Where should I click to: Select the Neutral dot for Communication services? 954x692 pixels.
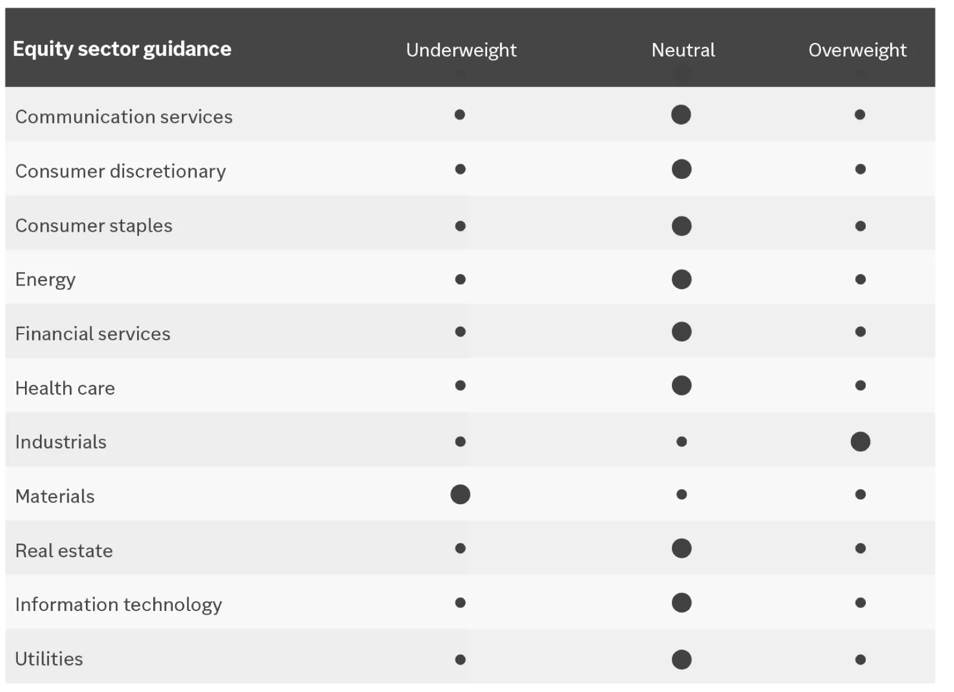(x=681, y=114)
